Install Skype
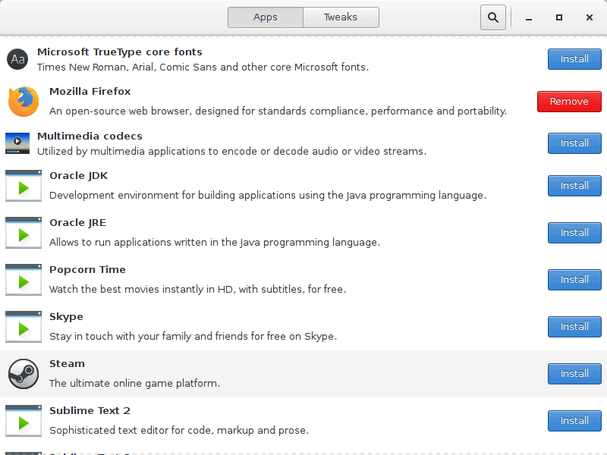This screenshot has width=607, height=455. pos(574,327)
